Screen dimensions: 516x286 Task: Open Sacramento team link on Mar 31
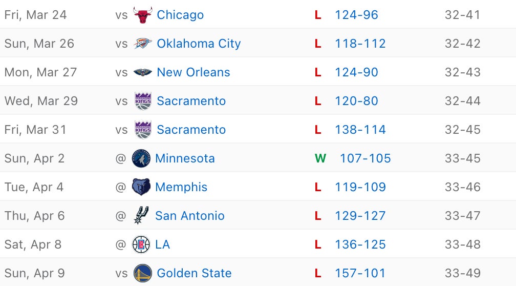click(x=191, y=130)
